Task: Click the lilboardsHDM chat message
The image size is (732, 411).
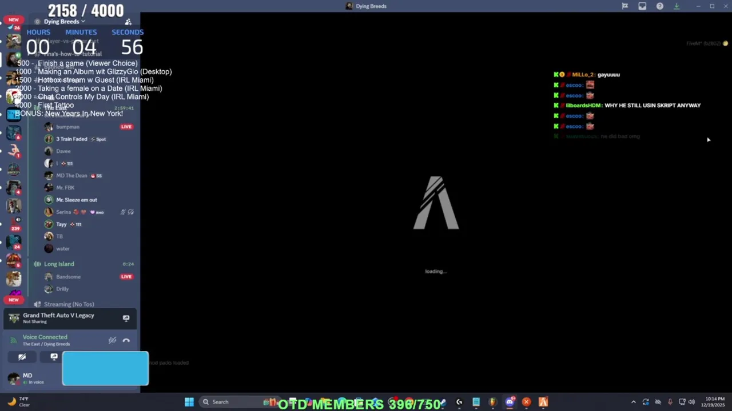Action: coord(627,106)
